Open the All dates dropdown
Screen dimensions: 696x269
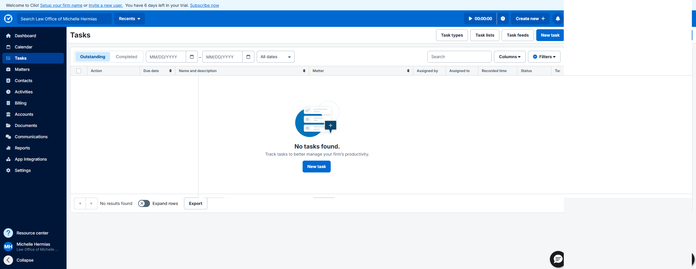point(275,57)
